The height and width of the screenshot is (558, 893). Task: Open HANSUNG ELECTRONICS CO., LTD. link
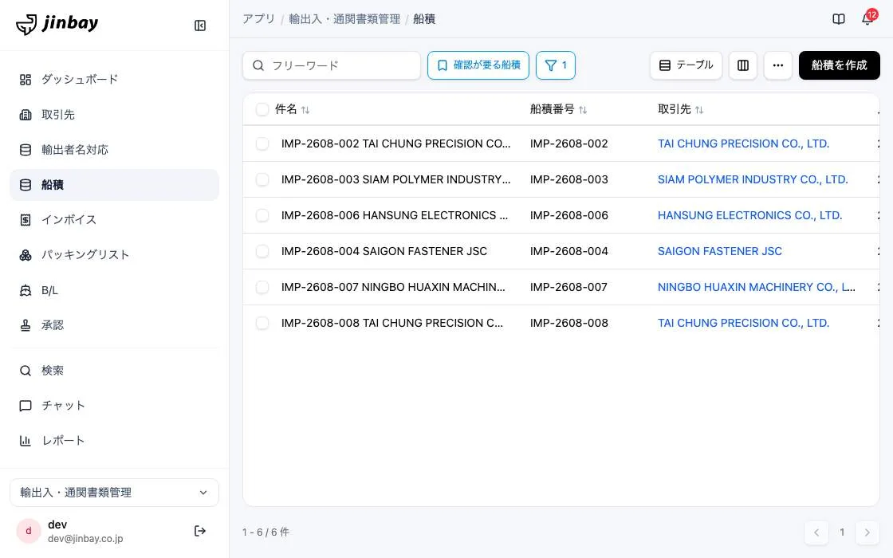click(749, 215)
